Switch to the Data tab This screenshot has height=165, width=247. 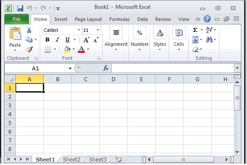[143, 19]
